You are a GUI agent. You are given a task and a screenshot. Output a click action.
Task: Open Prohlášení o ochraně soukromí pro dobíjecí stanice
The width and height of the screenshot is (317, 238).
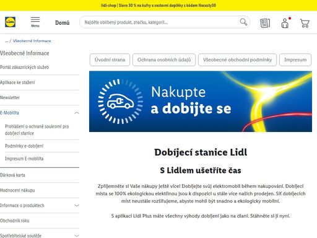[37, 130]
